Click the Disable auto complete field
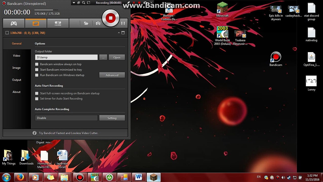323x182 pixels. pos(66,118)
